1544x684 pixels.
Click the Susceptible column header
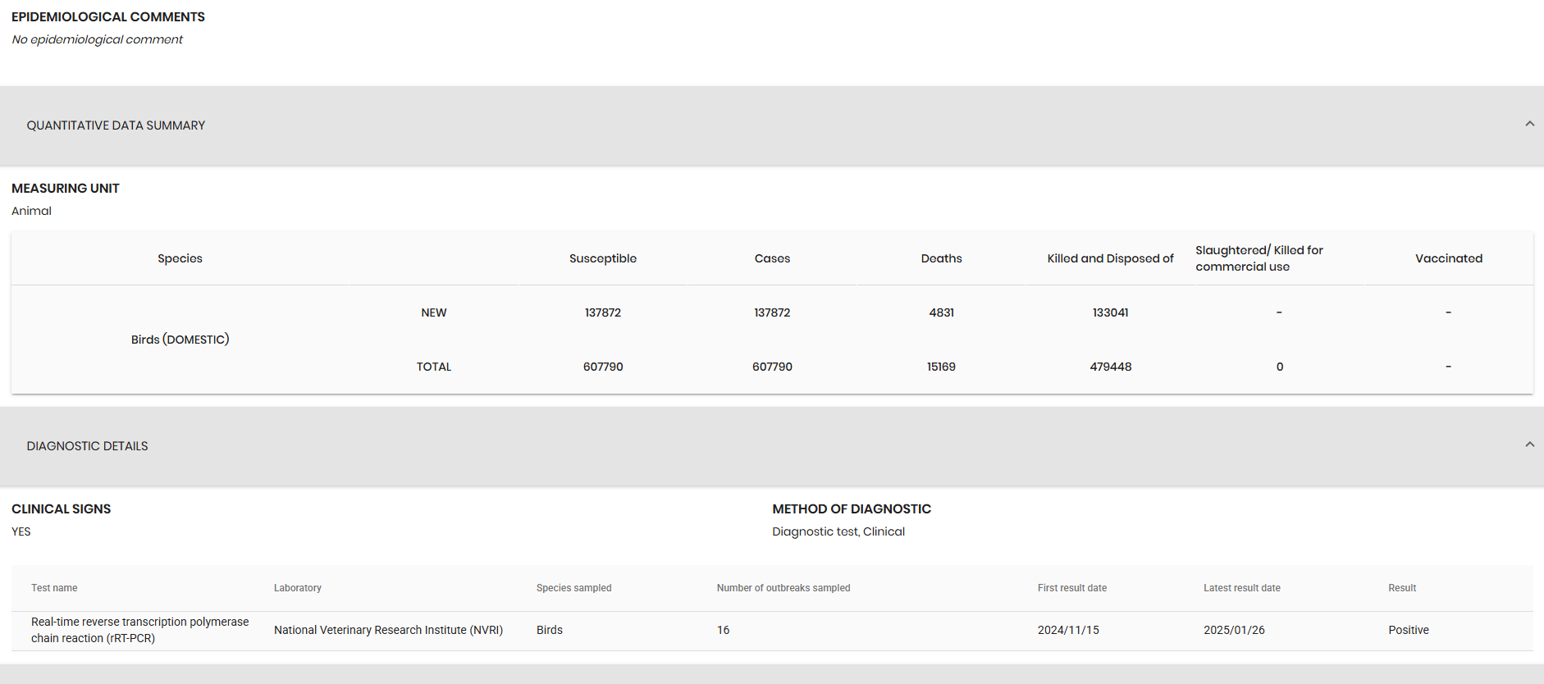point(602,258)
